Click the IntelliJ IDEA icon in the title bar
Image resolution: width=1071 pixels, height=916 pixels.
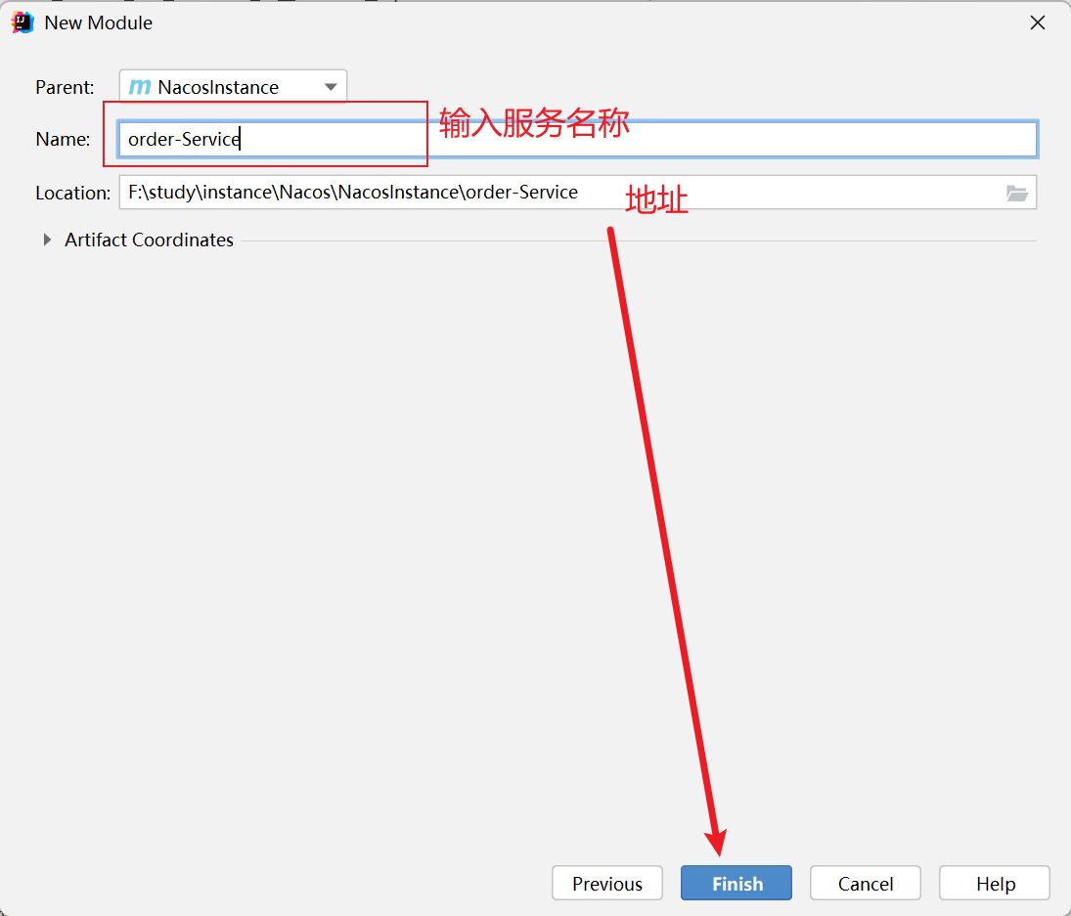(22, 22)
